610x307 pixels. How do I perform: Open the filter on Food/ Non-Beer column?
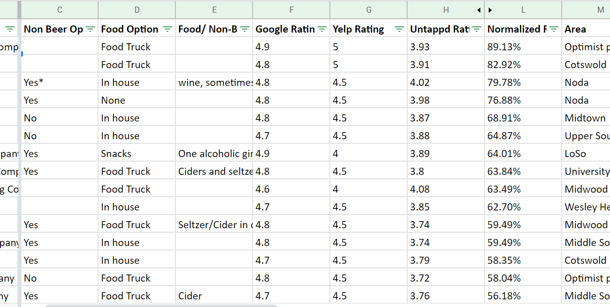245,29
